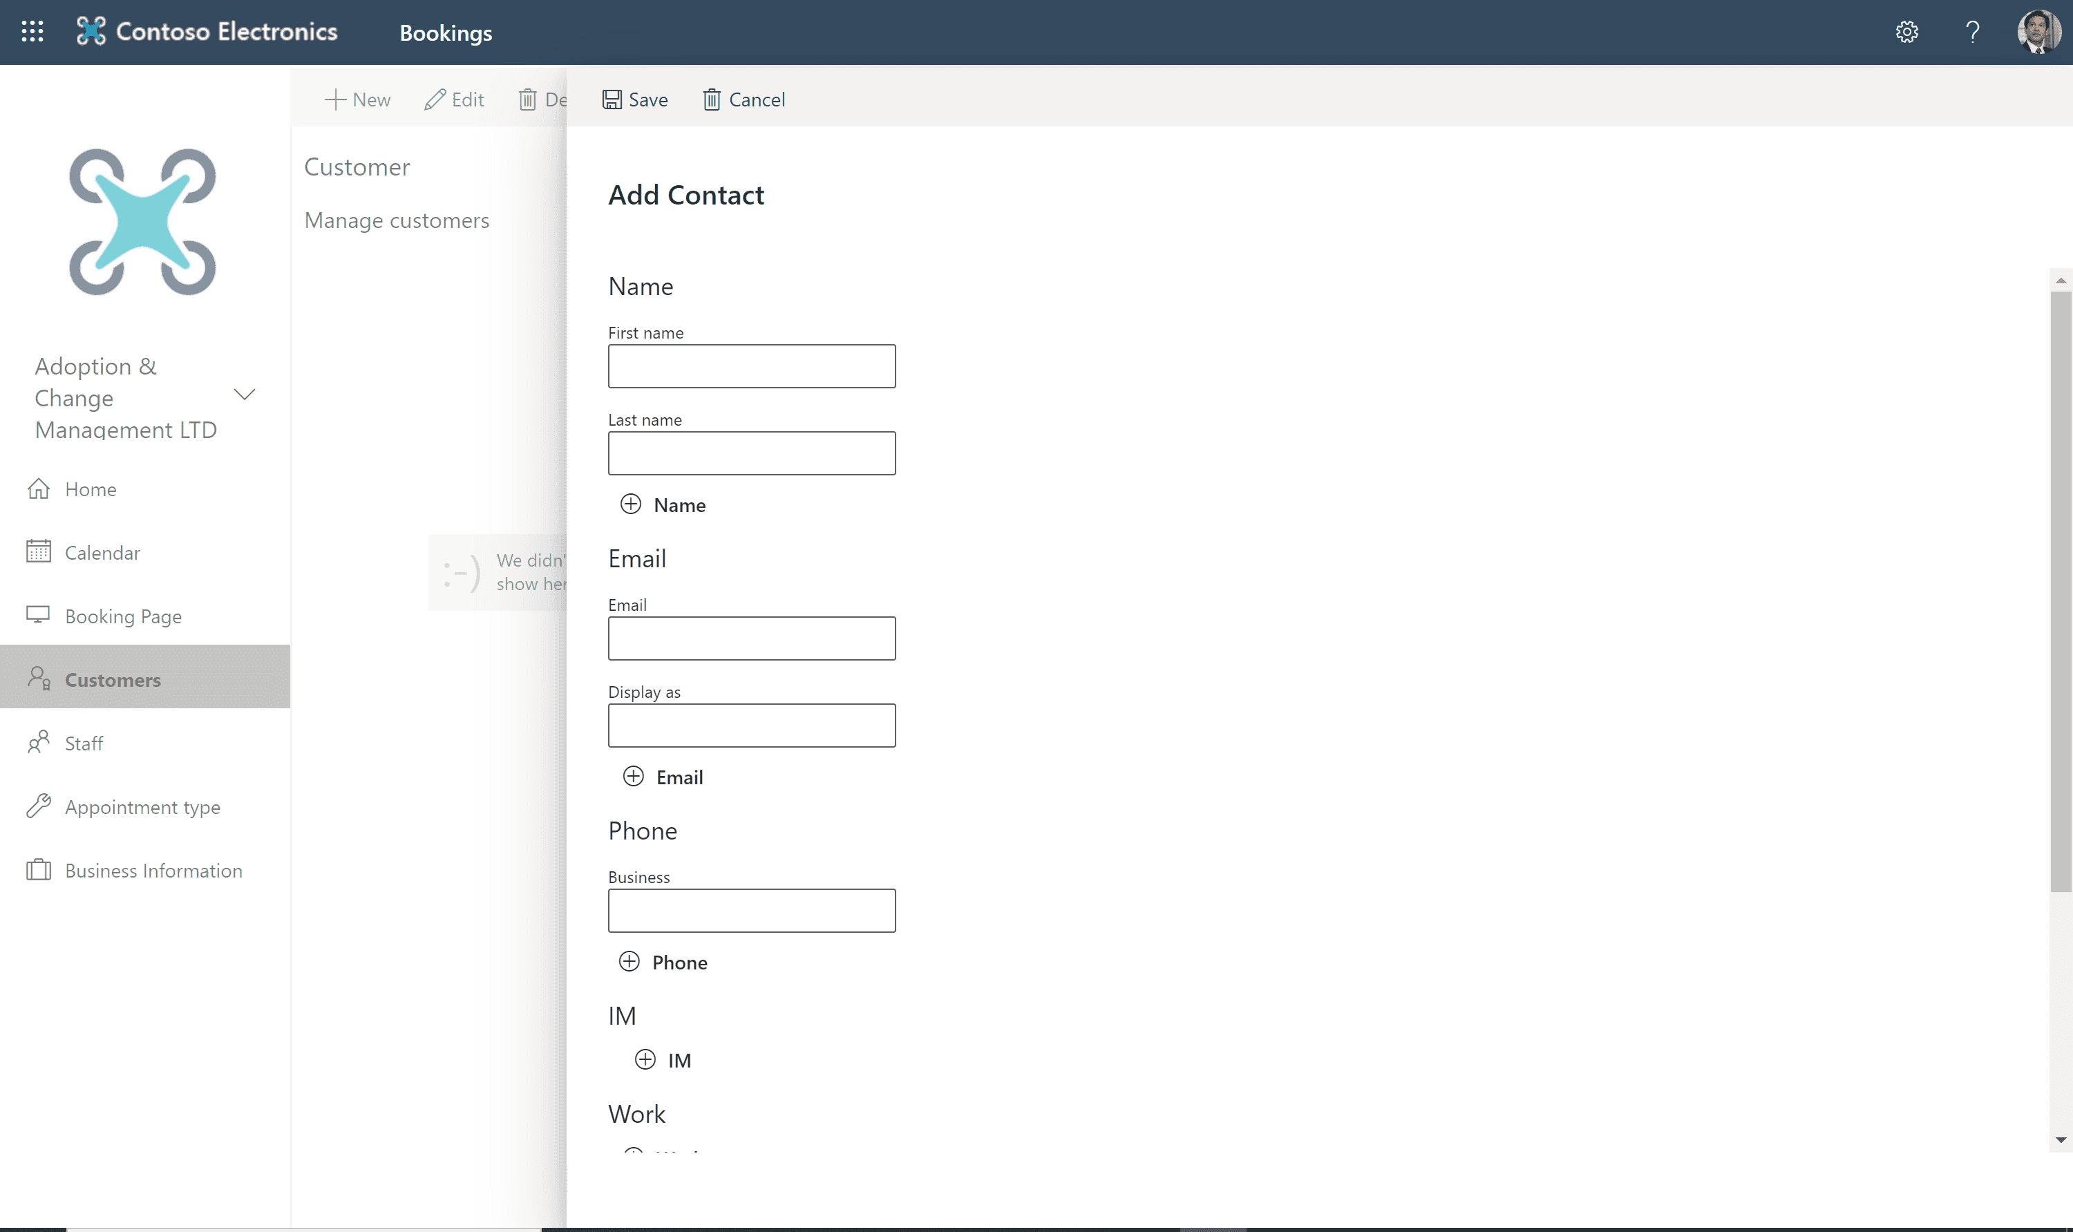2073x1232 pixels.
Task: Click the Calendar icon in sidebar
Action: (x=38, y=551)
